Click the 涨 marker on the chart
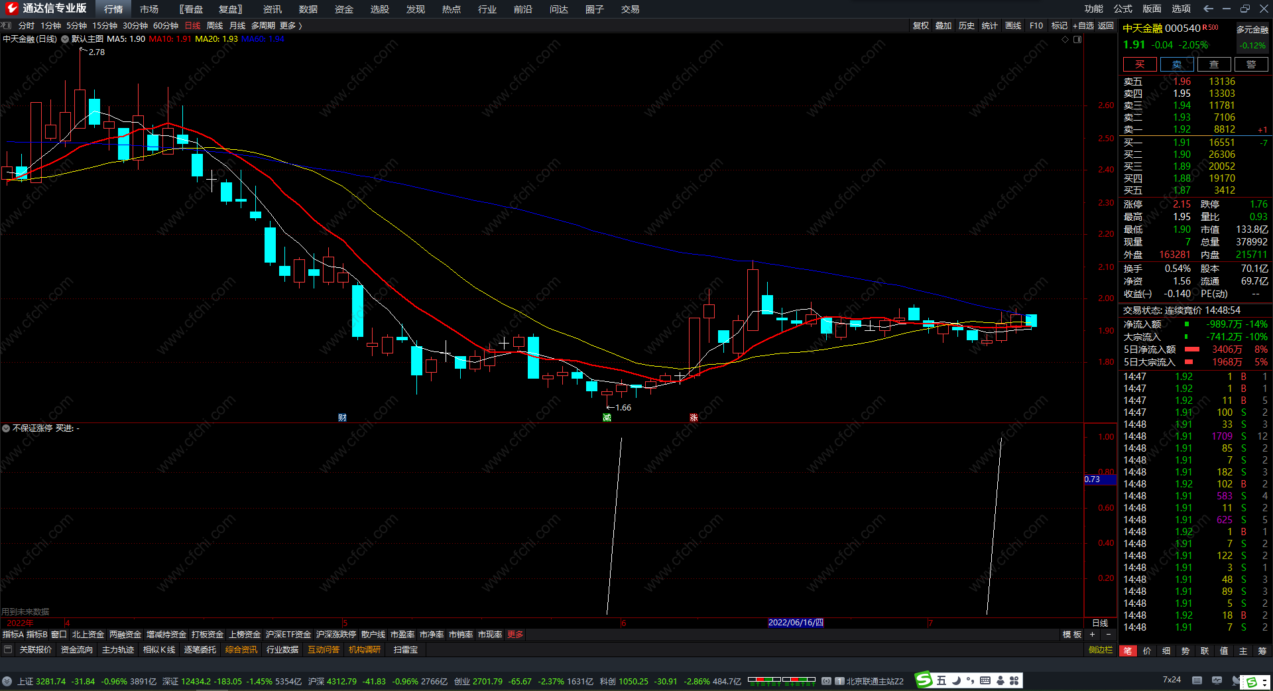1273x691 pixels. click(x=694, y=417)
